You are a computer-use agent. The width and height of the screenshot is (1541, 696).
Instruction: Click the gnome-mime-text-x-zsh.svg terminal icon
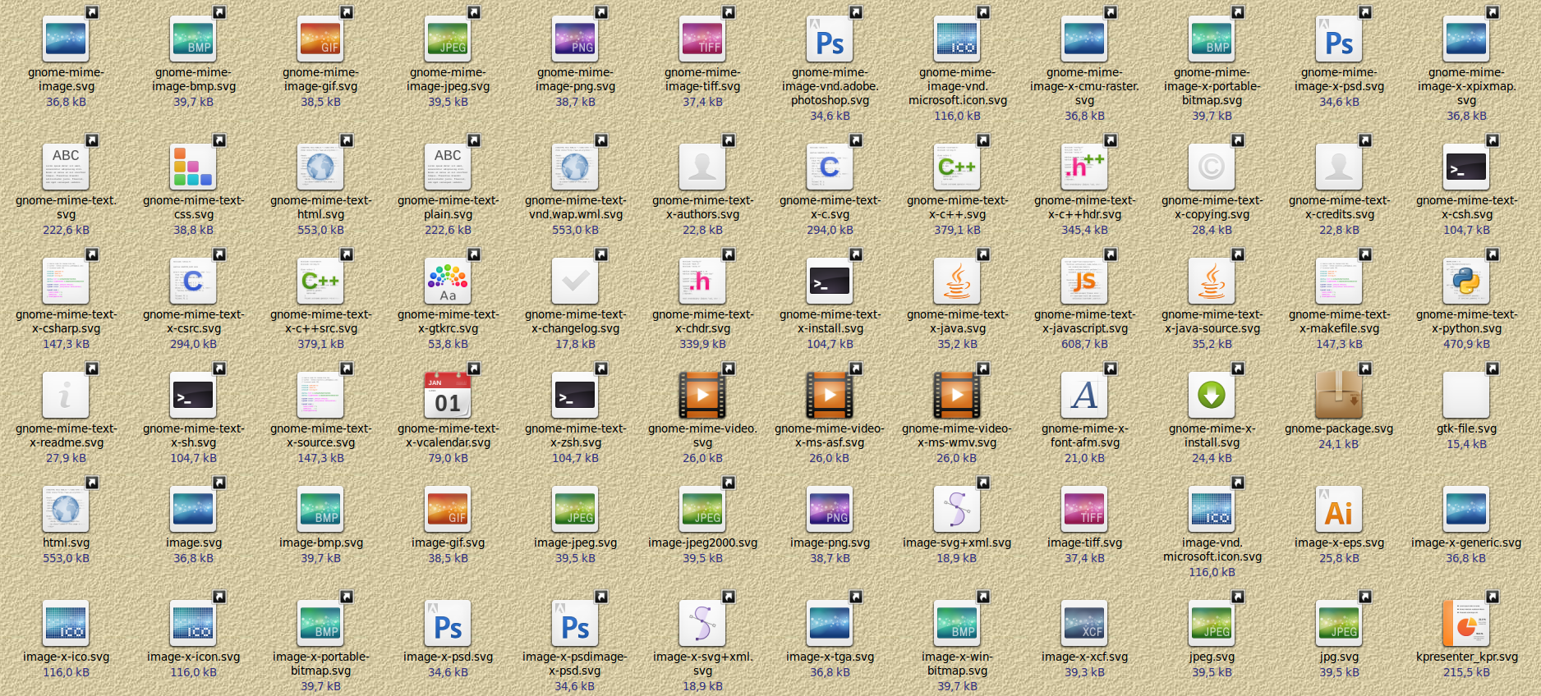point(575,395)
